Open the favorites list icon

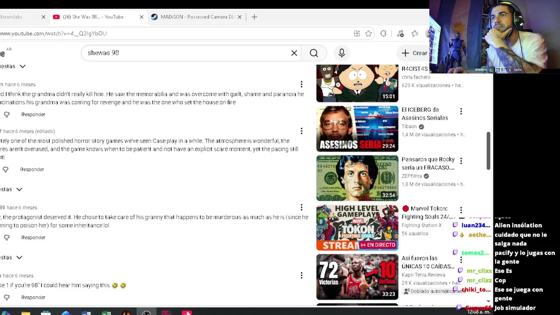click(x=415, y=34)
